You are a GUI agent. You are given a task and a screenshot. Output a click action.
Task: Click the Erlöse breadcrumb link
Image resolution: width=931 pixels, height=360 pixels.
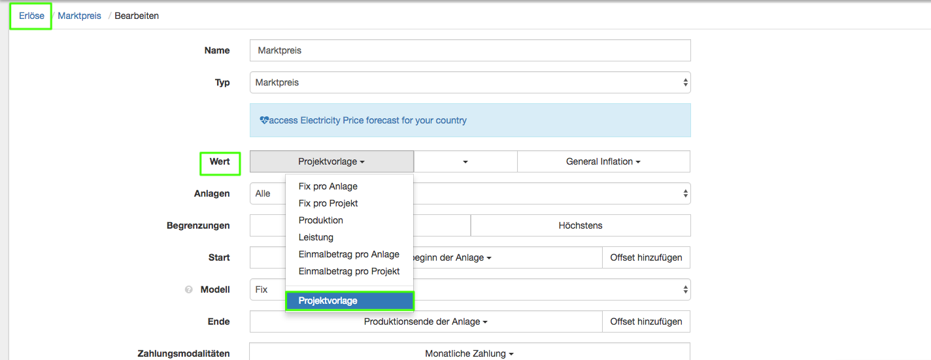(x=31, y=16)
